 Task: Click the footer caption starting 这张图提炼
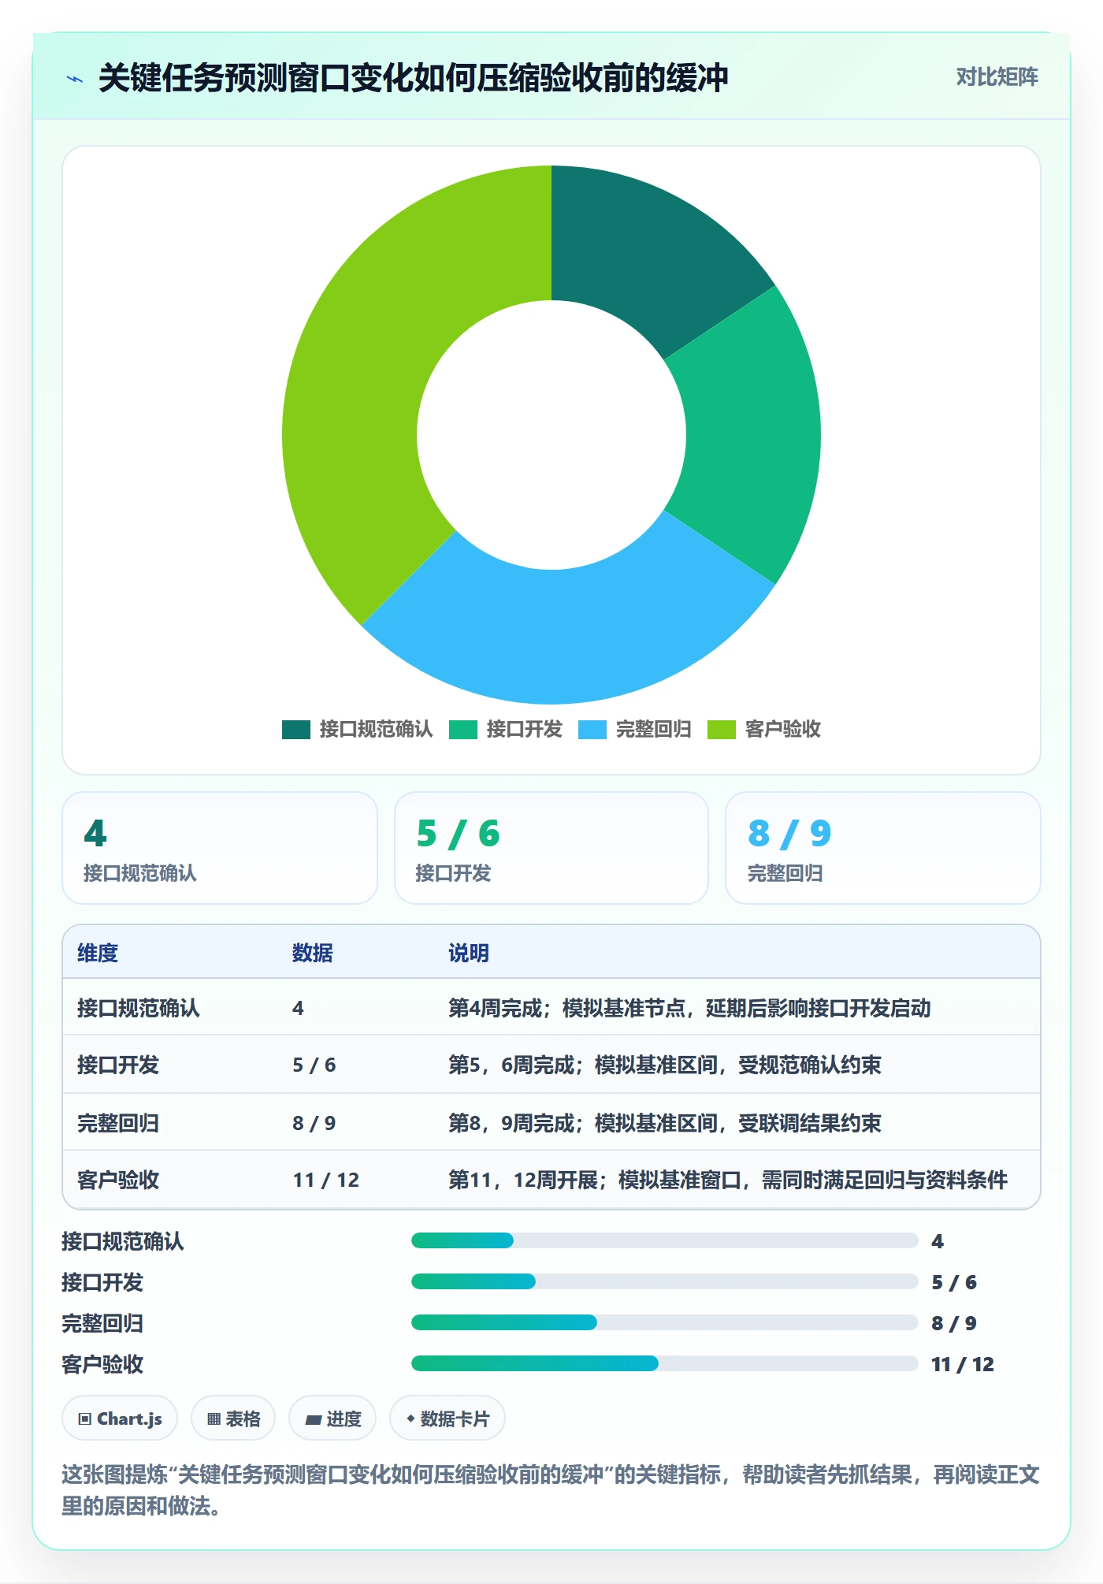[x=551, y=1490]
